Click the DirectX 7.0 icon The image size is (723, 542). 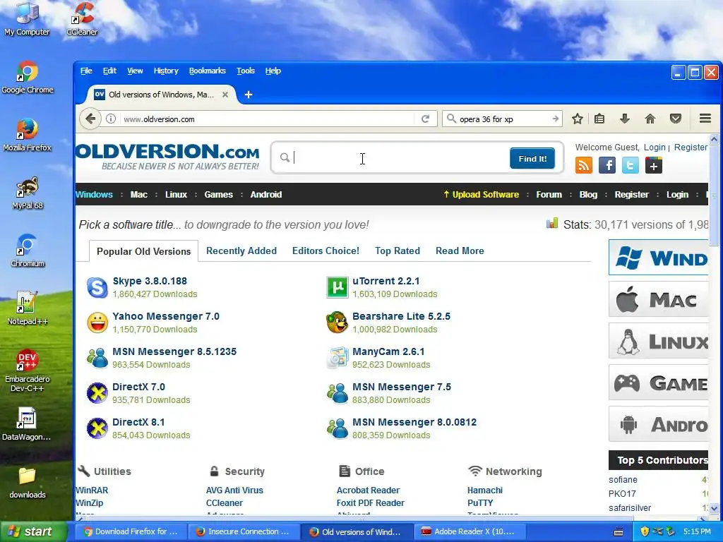(97, 393)
